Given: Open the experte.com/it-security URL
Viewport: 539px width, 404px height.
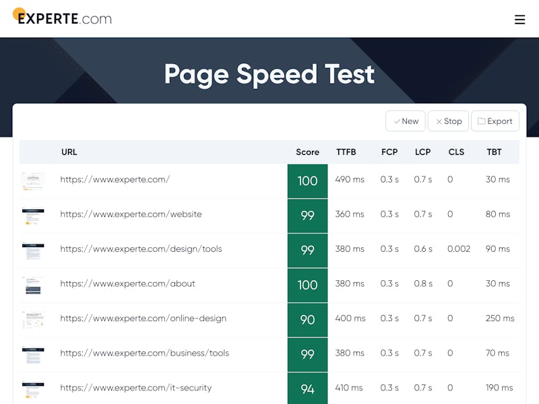Looking at the screenshot, I should click(x=136, y=388).
